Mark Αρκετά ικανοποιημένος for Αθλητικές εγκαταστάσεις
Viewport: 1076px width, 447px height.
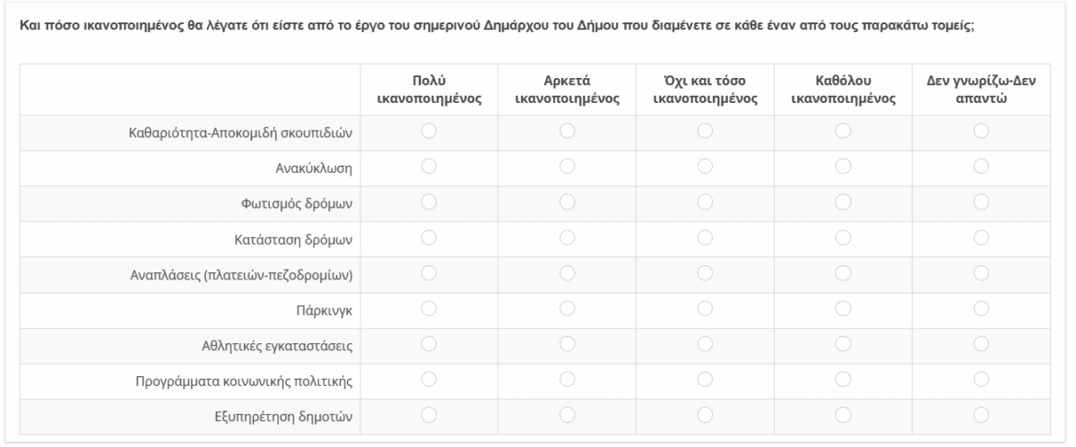[566, 343]
